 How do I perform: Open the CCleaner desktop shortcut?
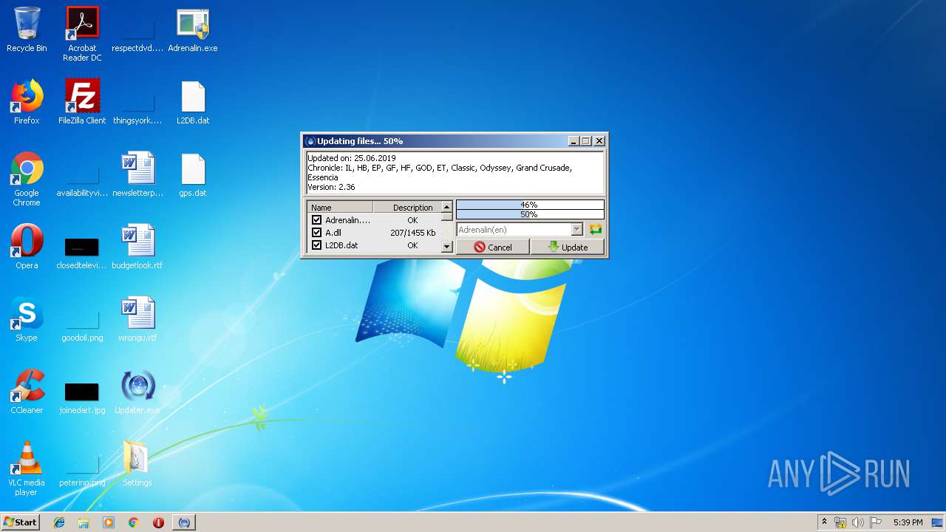(x=27, y=392)
